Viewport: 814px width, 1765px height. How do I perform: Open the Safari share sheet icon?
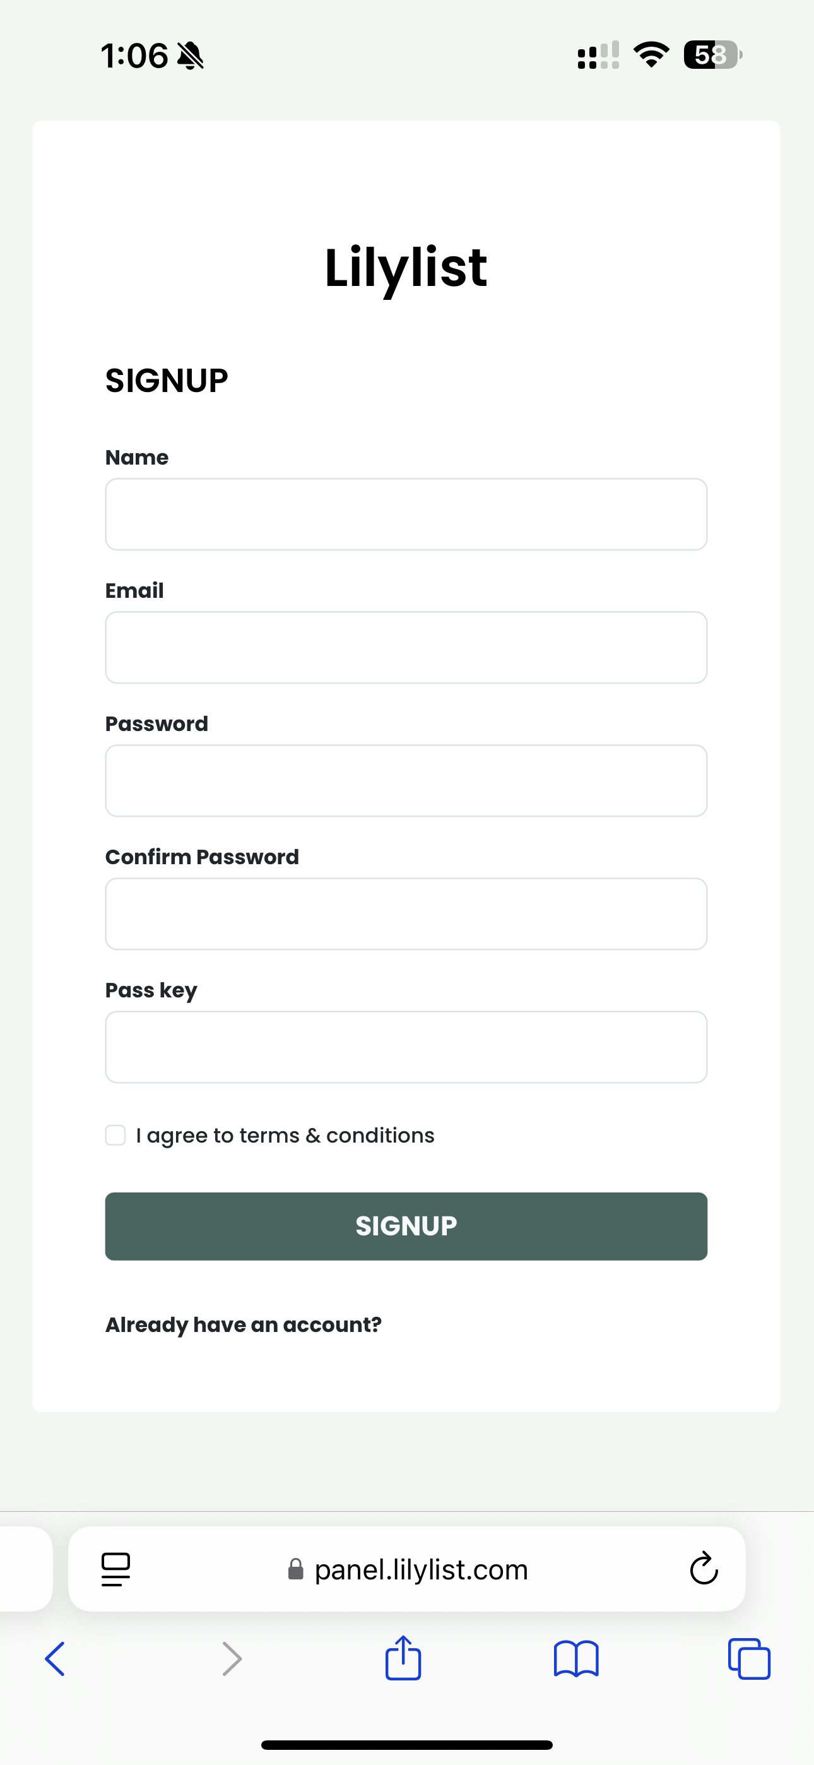pos(403,1658)
